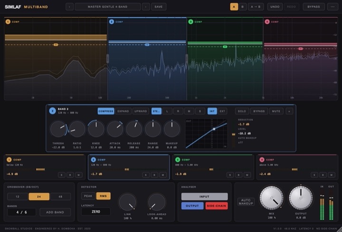The width and height of the screenshot is (342, 232).
Task: Select Side channel processing in band editor
Action: click(x=200, y=111)
